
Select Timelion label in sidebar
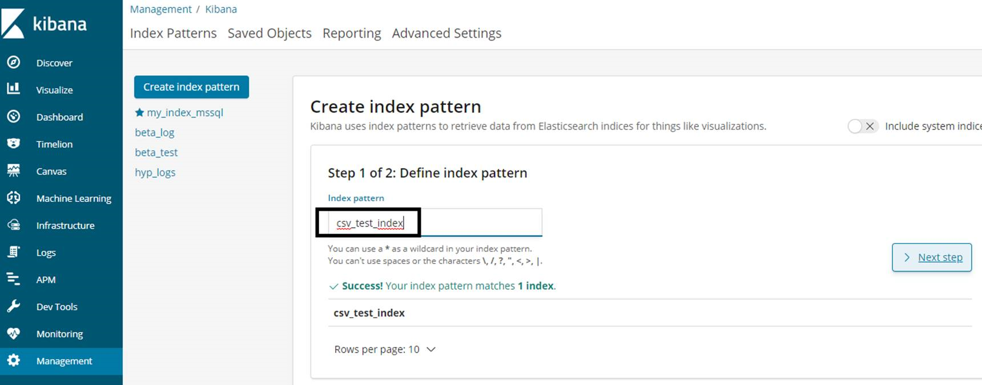click(55, 144)
